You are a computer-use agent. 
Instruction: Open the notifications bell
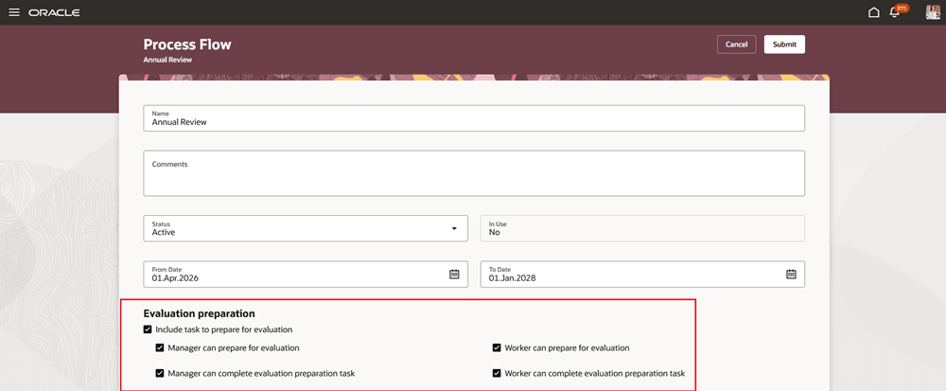tap(895, 12)
